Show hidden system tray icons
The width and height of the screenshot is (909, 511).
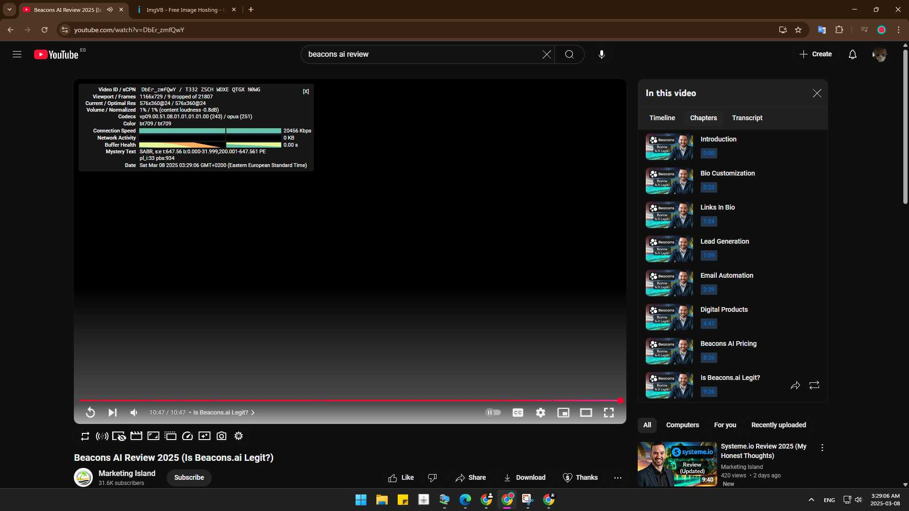tap(811, 500)
